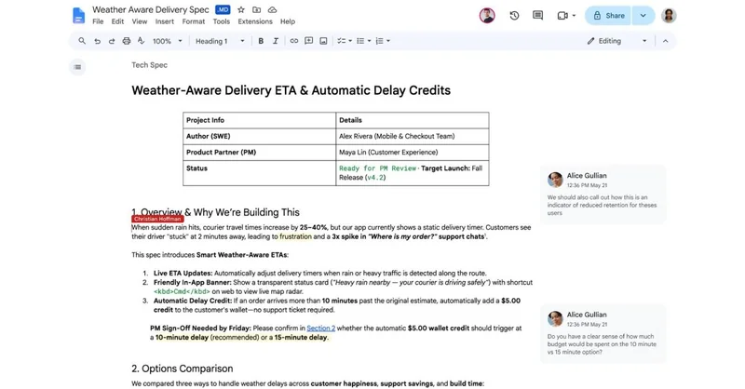Image resolution: width=745 pixels, height=389 pixels.
Task: Open the Format menu
Action: (194, 21)
